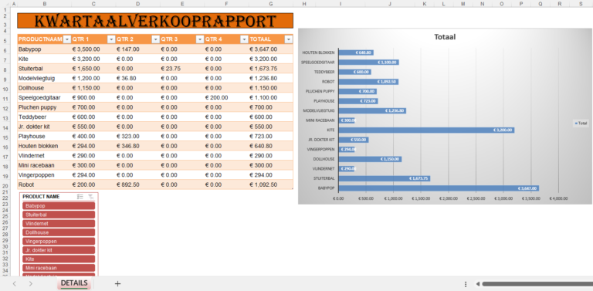This screenshot has height=291, width=593.
Task: Click the Kite product name cell in the table
Action: click(x=44, y=59)
